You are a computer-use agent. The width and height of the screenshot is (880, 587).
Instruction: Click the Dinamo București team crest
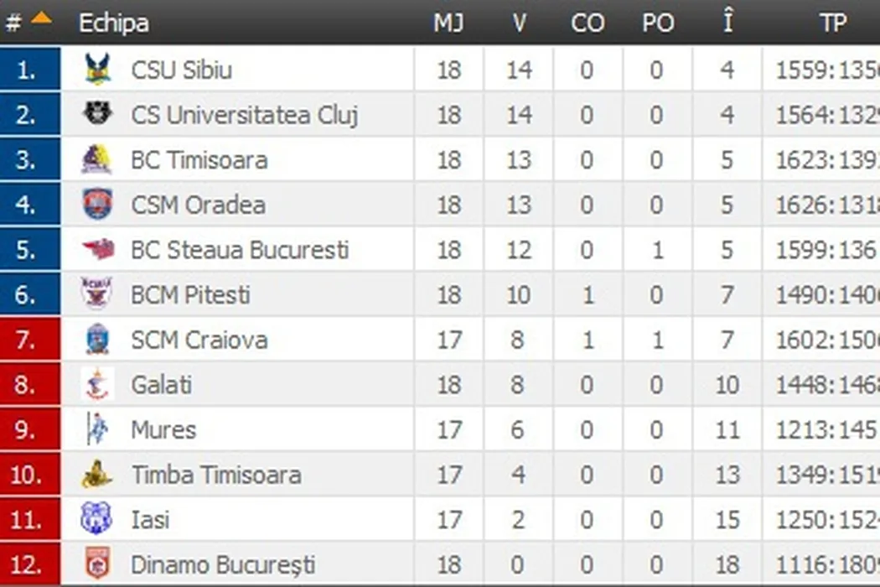[97, 564]
